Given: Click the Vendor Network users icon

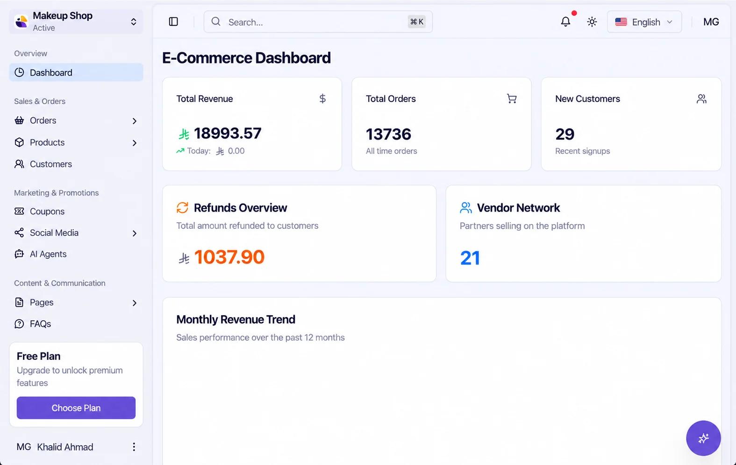Looking at the screenshot, I should click(x=466, y=207).
